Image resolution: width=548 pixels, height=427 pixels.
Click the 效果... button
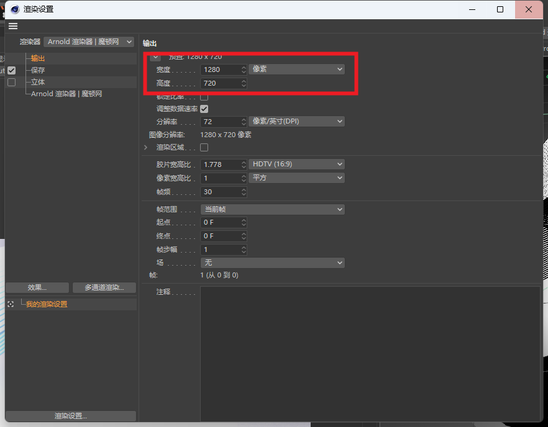(36, 287)
